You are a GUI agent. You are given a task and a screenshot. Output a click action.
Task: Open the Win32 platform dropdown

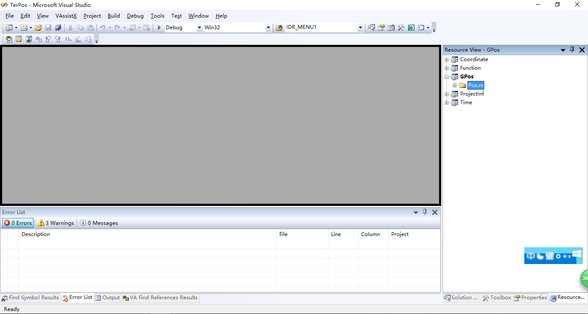[268, 28]
